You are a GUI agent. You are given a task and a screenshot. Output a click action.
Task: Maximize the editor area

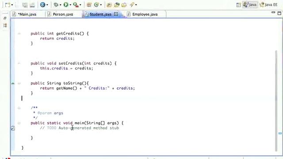[x=279, y=13]
